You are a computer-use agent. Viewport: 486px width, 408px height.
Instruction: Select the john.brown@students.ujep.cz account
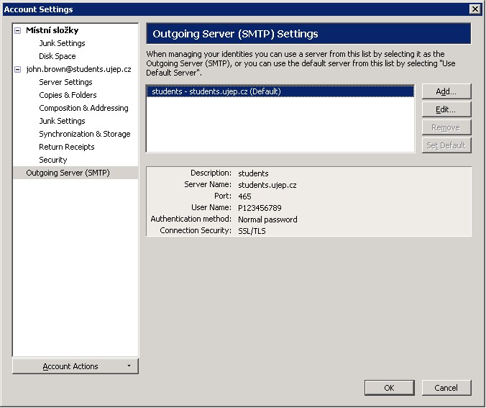(x=78, y=69)
